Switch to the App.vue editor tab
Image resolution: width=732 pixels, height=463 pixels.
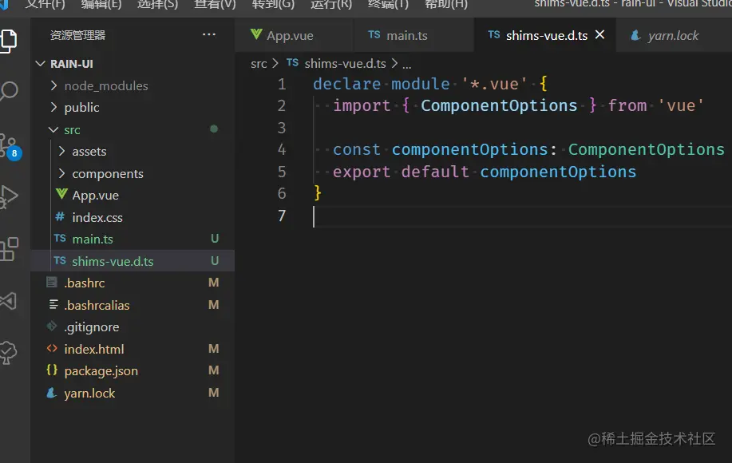289,36
